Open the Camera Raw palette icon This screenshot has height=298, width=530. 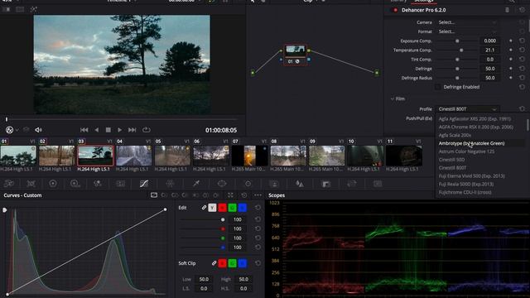point(9,184)
